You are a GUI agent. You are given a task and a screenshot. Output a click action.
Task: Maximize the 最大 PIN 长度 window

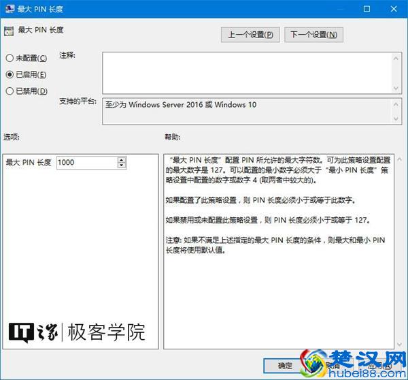tap(367, 9)
